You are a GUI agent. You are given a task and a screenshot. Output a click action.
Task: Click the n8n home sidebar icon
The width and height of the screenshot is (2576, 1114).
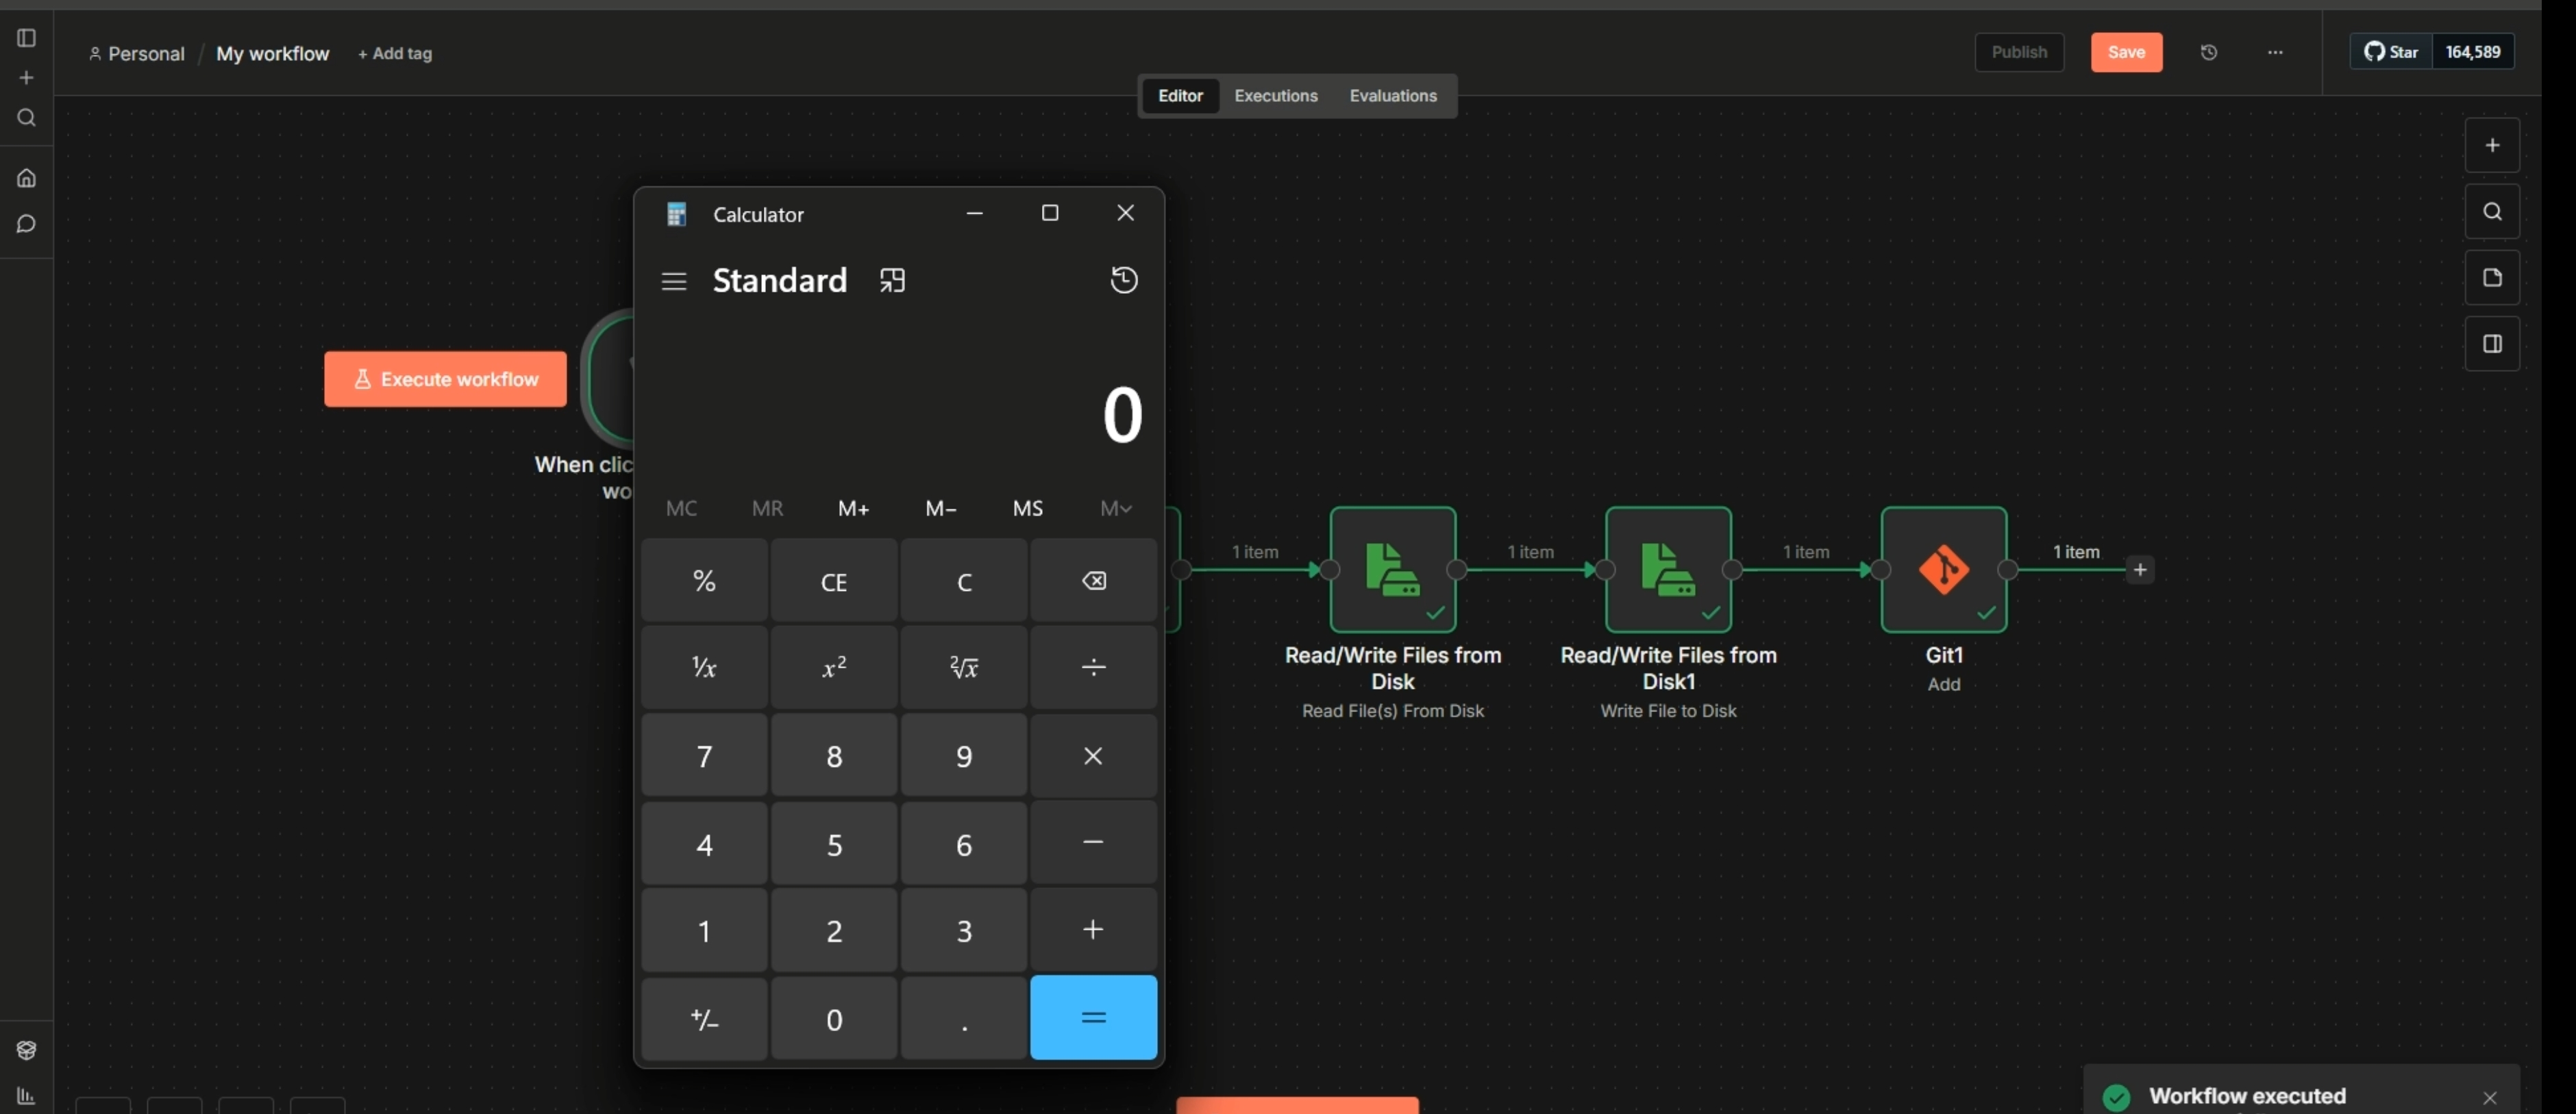click(x=27, y=179)
